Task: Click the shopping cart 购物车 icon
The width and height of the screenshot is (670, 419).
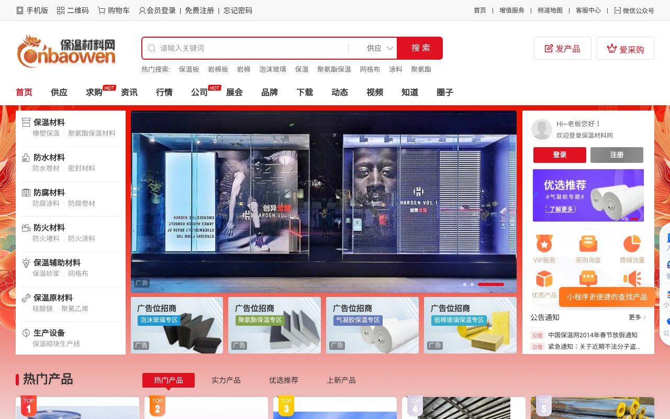Action: tap(102, 10)
